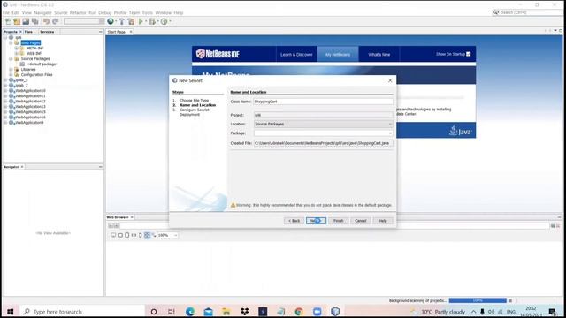Open the Learn & Discover tab

point(296,55)
